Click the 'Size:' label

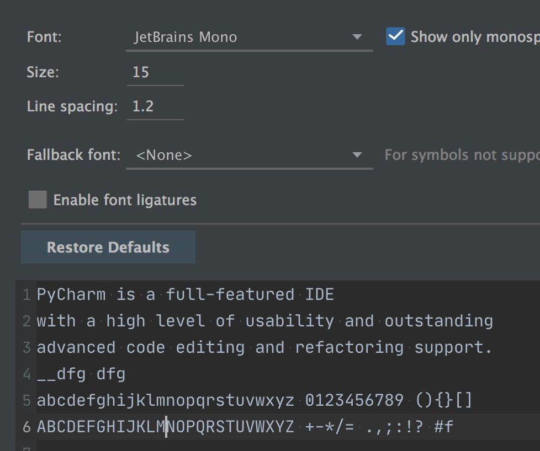coord(43,72)
